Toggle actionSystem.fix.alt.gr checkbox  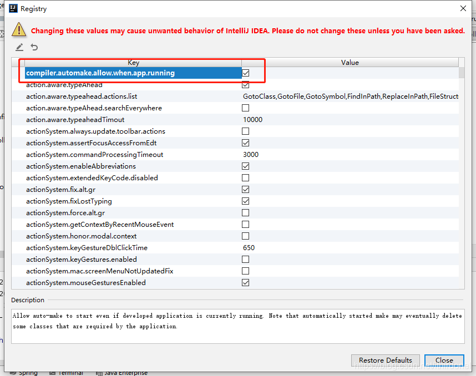click(x=246, y=190)
